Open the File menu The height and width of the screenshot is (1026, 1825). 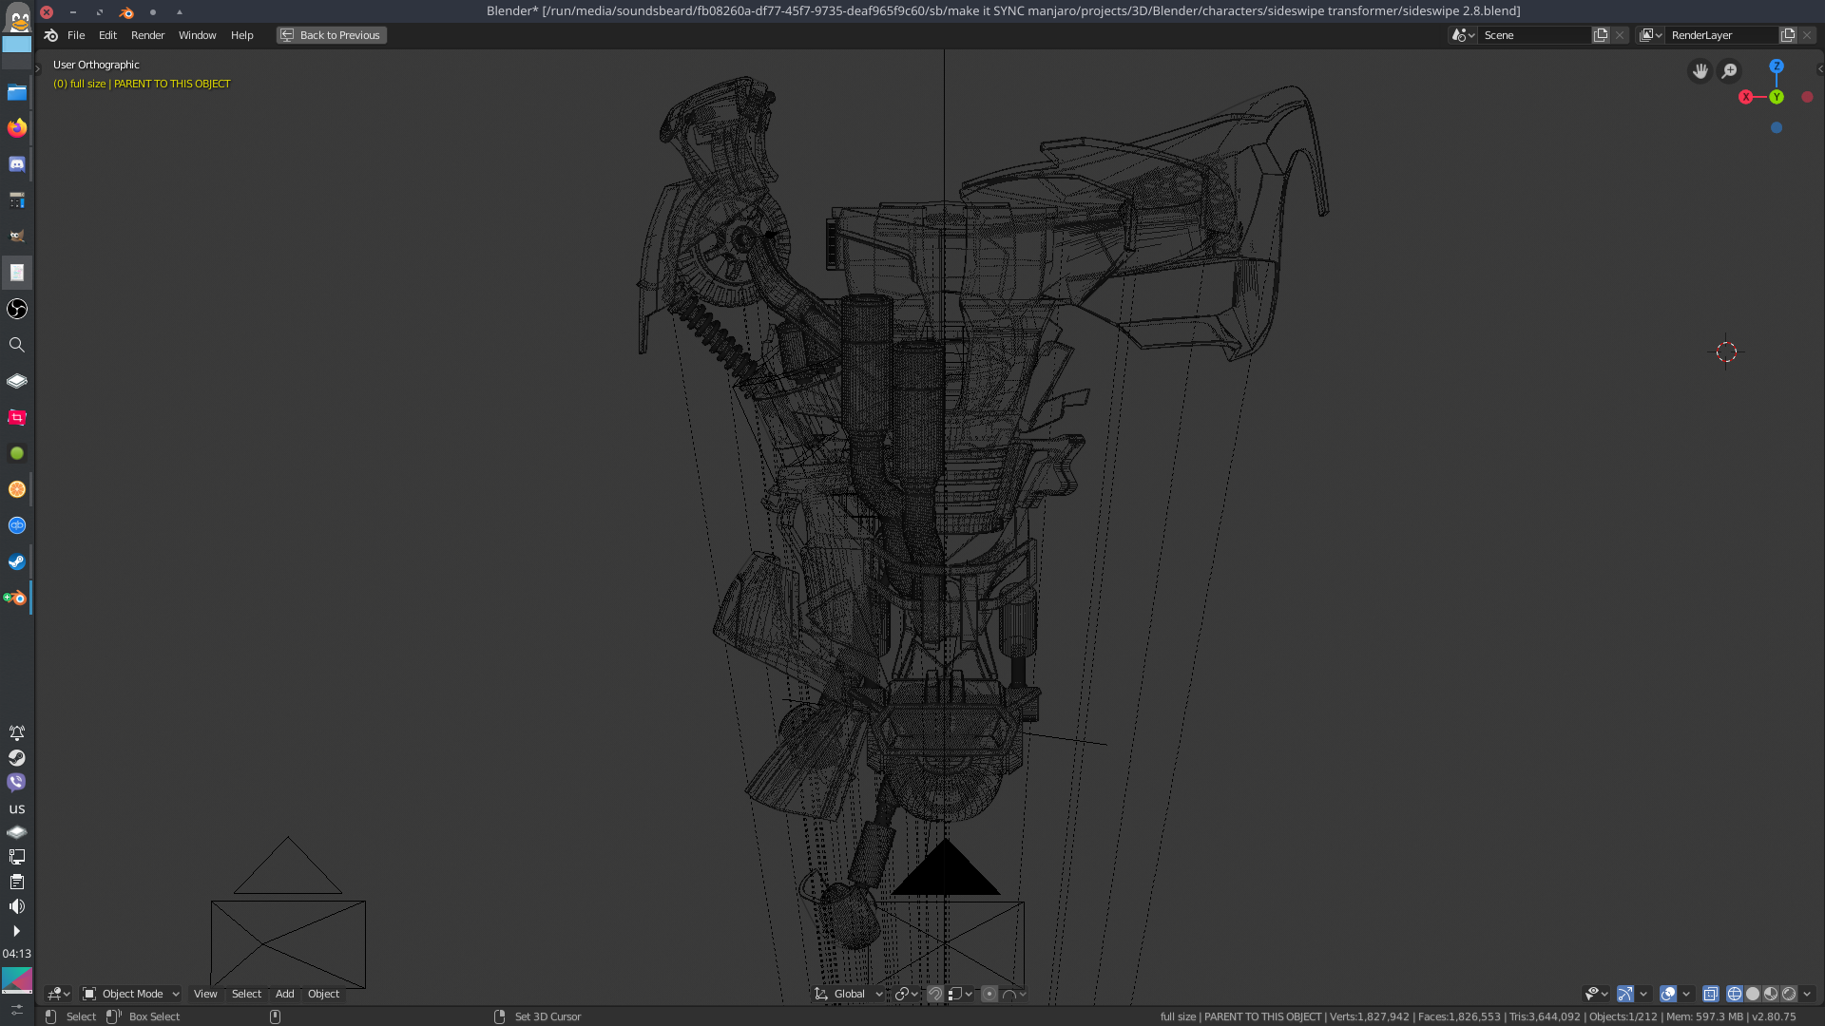(x=76, y=35)
